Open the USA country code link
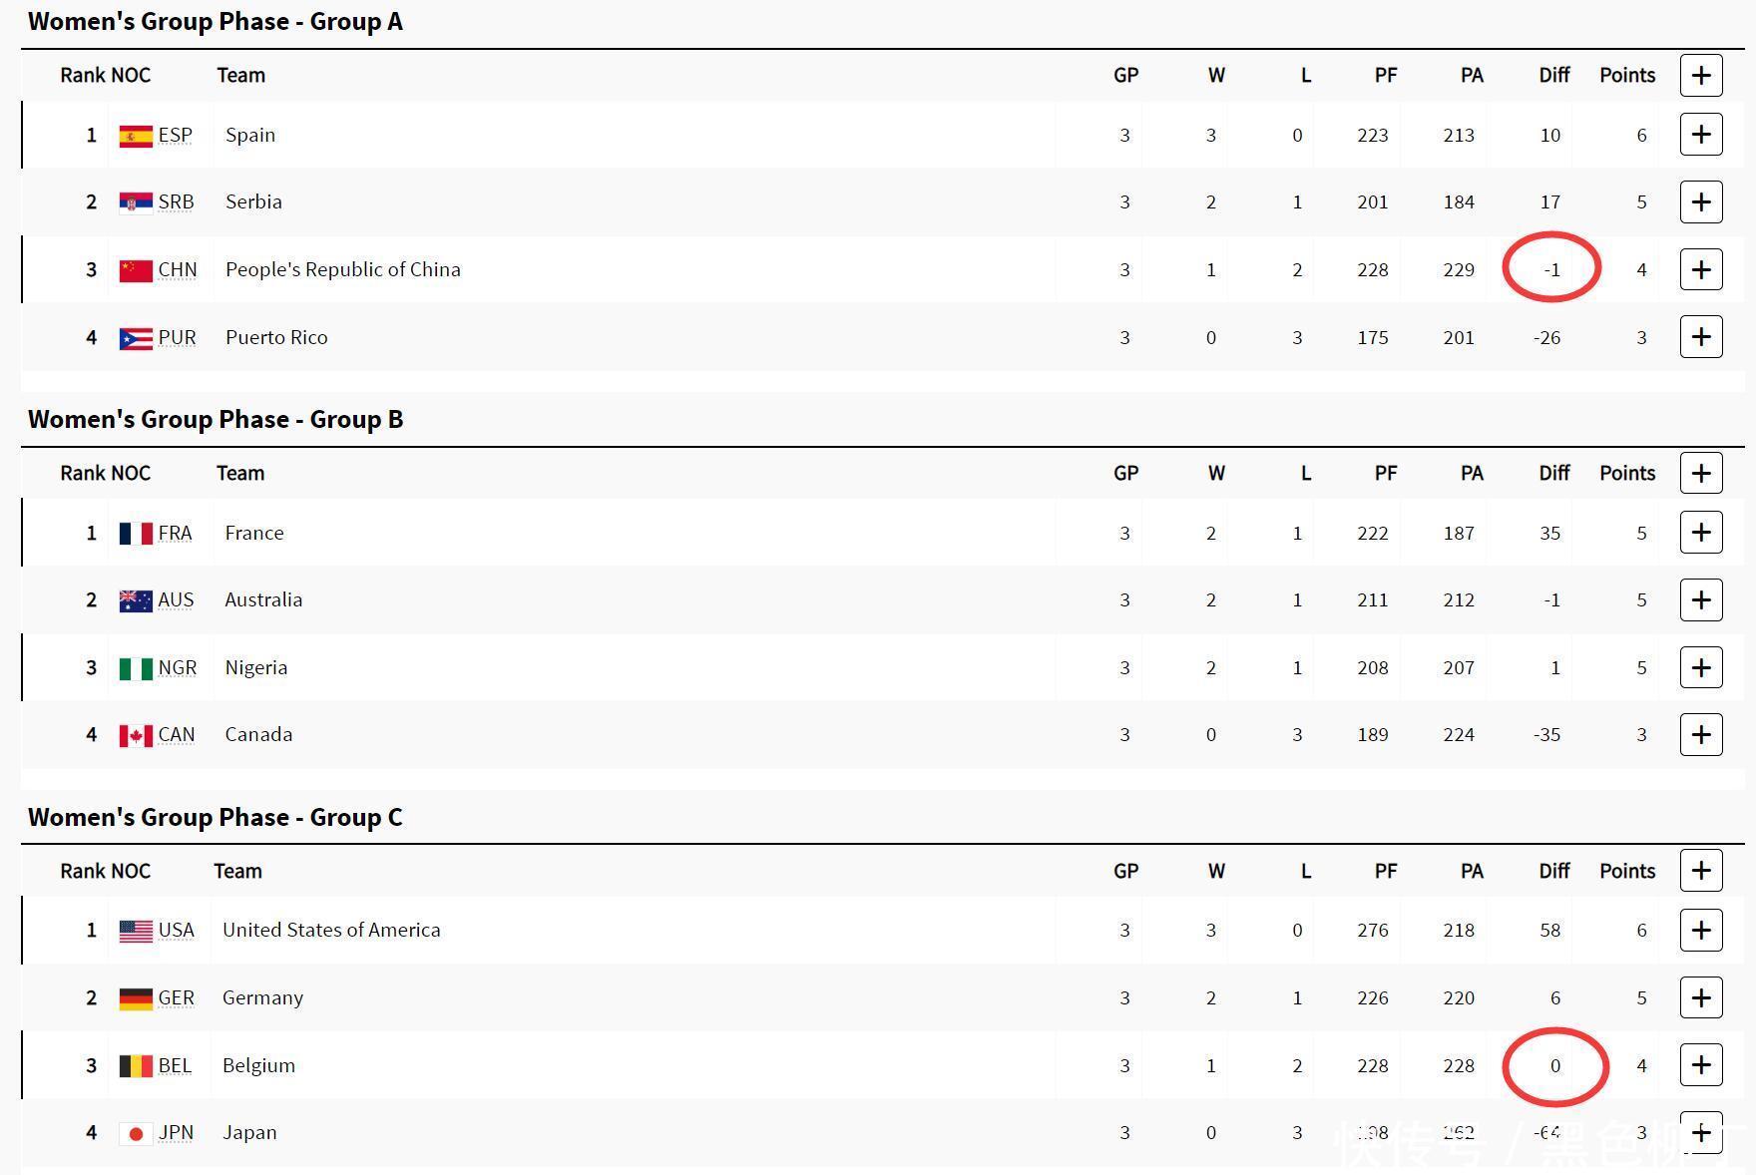 [177, 930]
